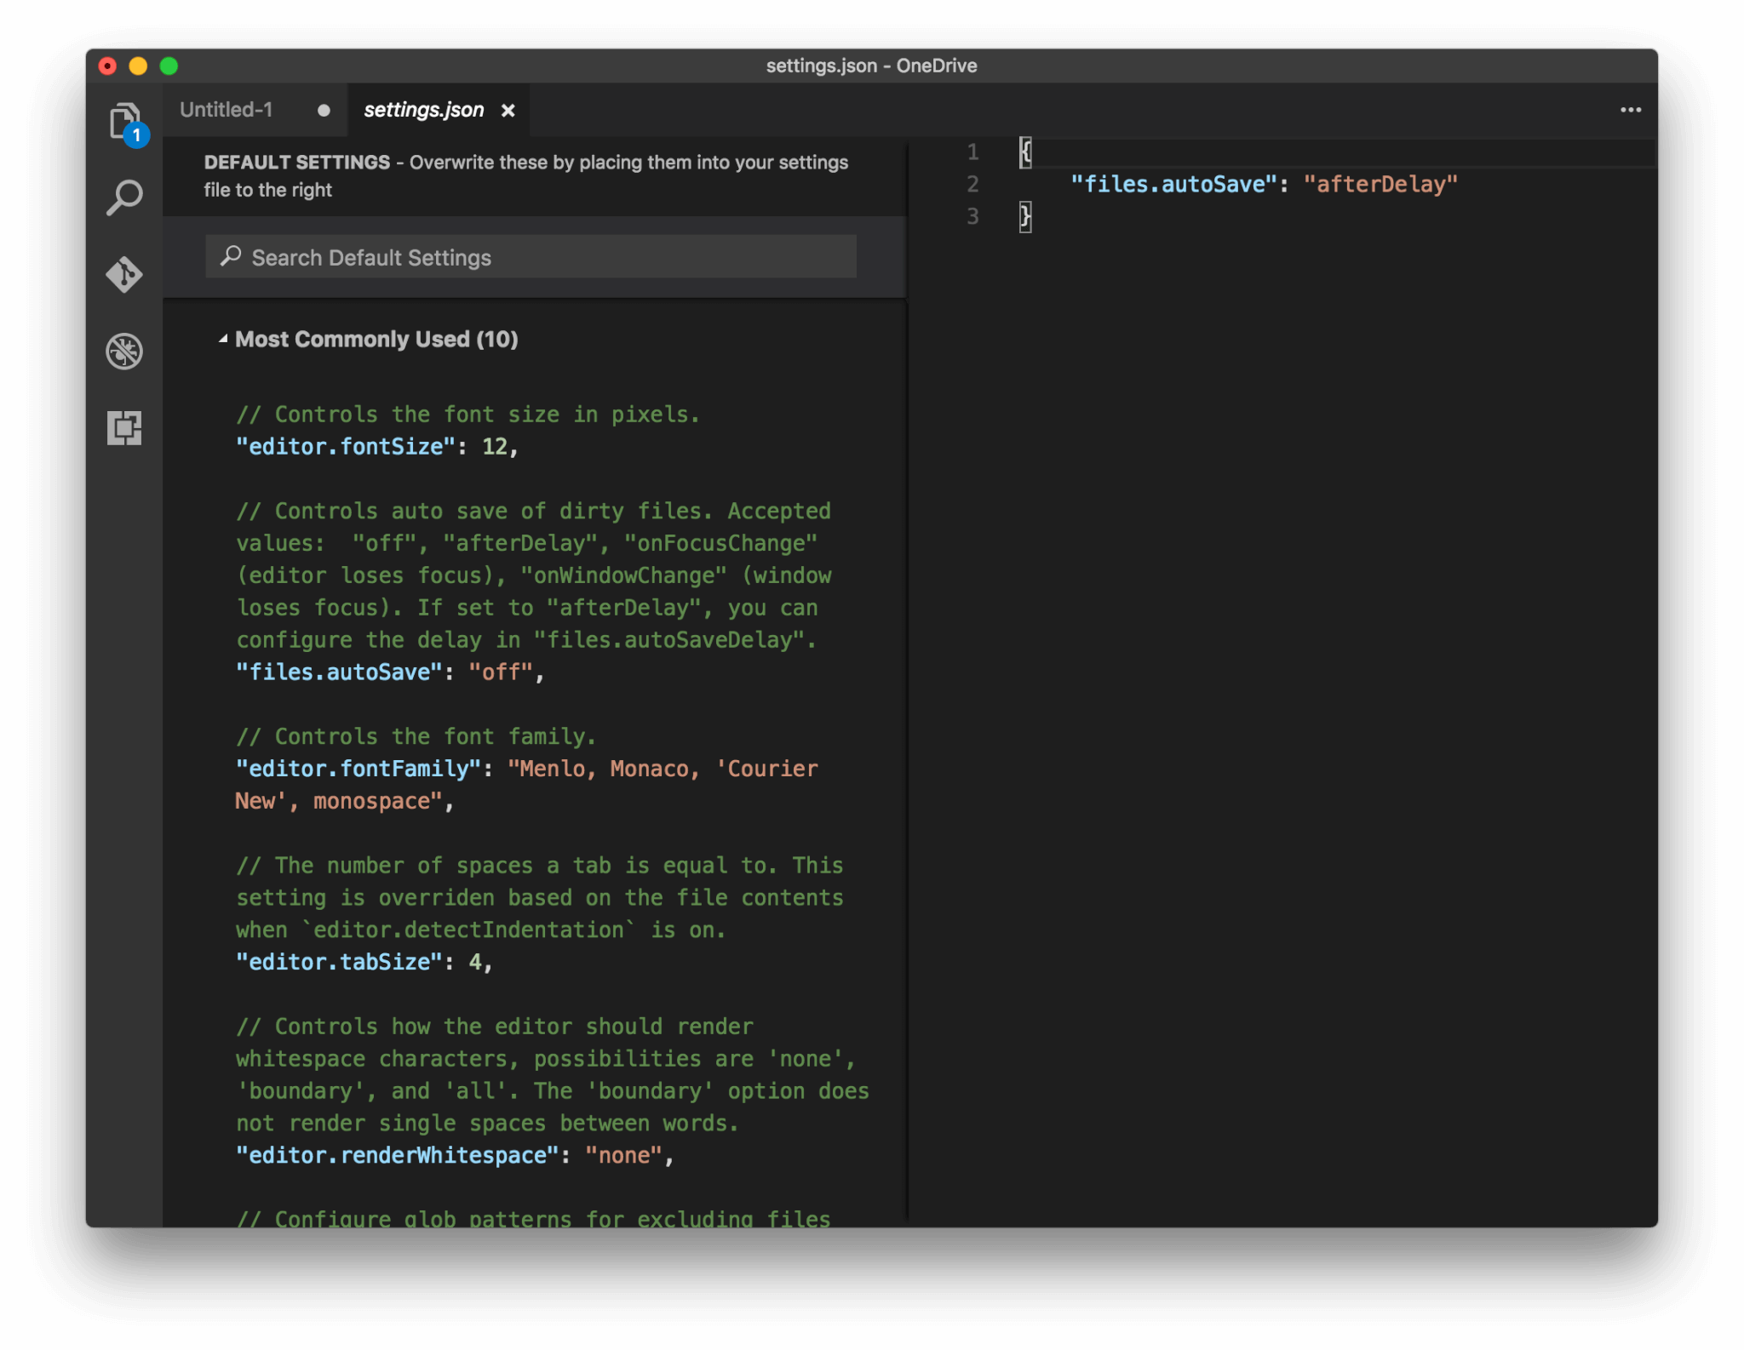Click the "files.autoSave": "off" default setting
The width and height of the screenshot is (1744, 1350).
coord(389,672)
